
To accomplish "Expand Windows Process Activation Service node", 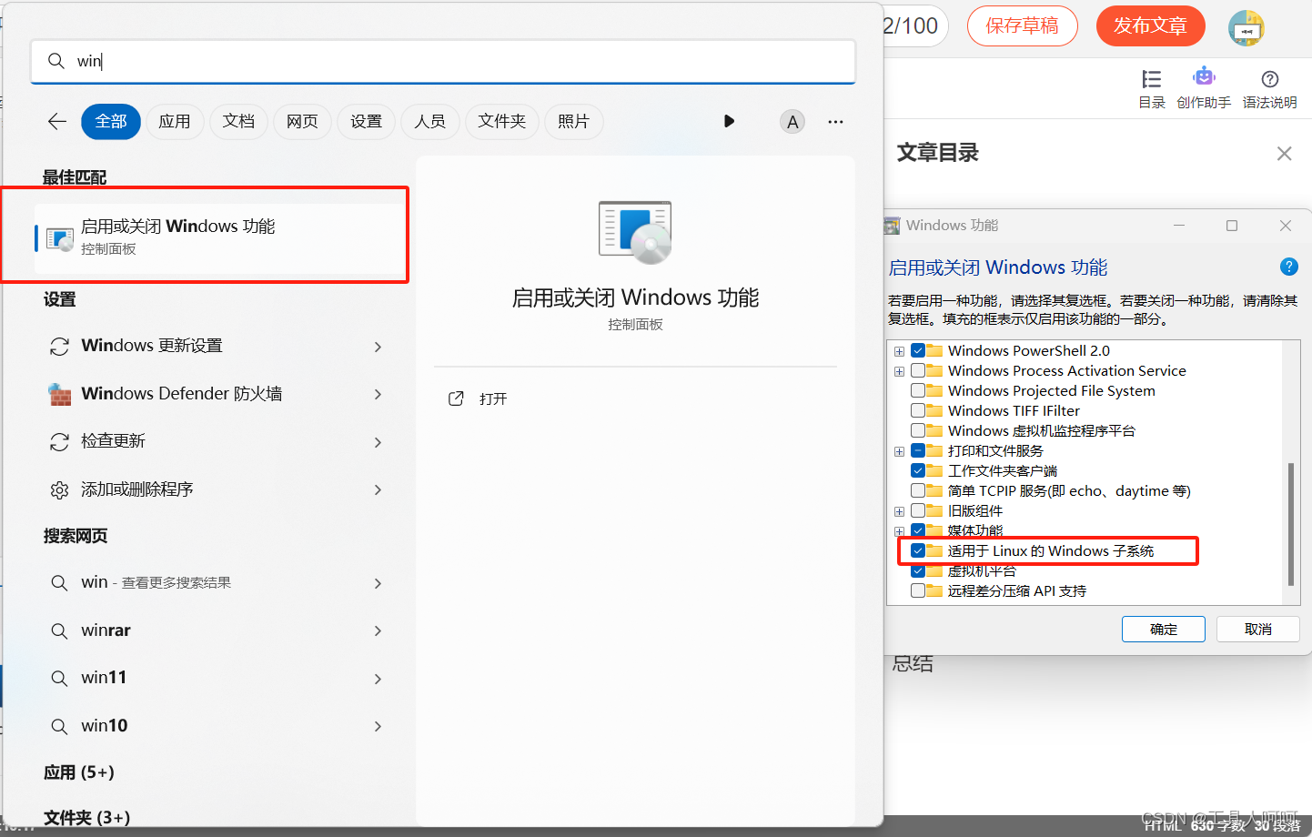I will point(899,371).
